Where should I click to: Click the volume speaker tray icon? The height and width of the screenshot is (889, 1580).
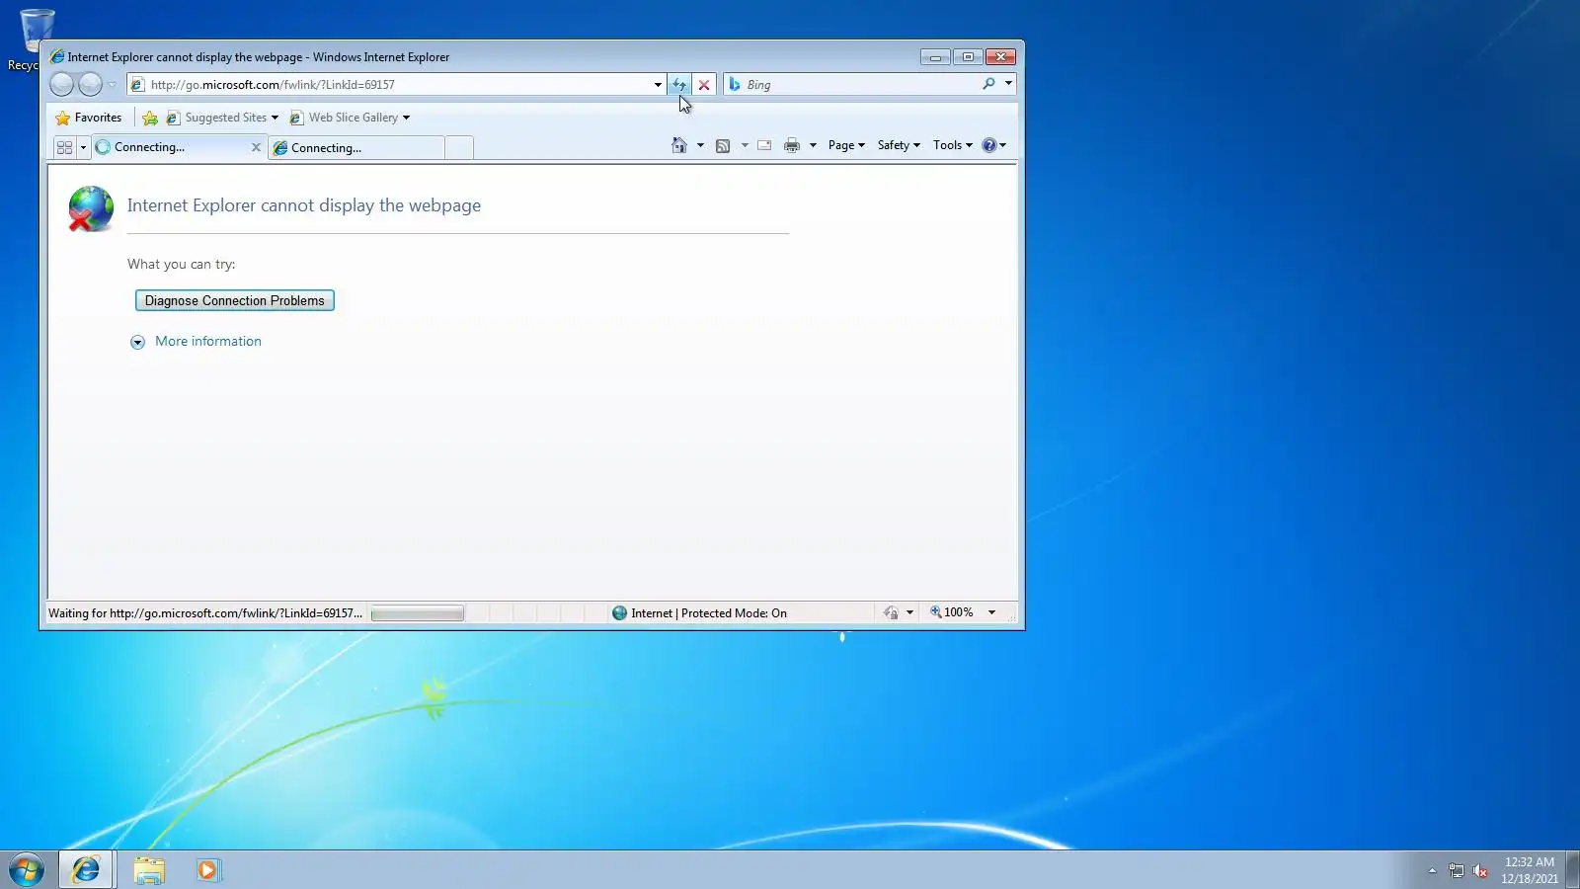click(1480, 870)
